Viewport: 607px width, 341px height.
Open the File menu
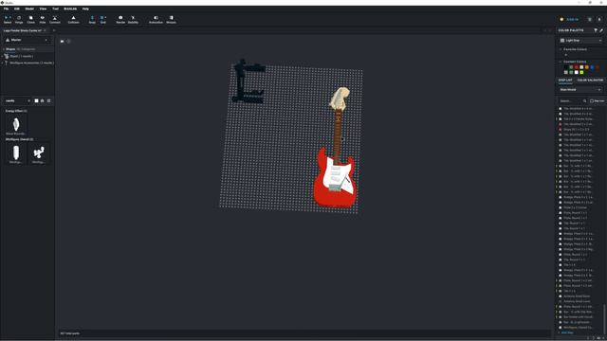[6, 9]
